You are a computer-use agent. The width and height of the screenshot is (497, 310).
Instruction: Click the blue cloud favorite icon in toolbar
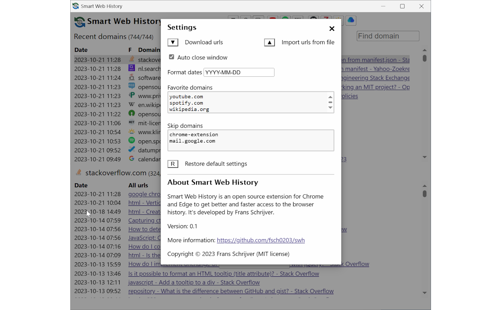click(351, 20)
